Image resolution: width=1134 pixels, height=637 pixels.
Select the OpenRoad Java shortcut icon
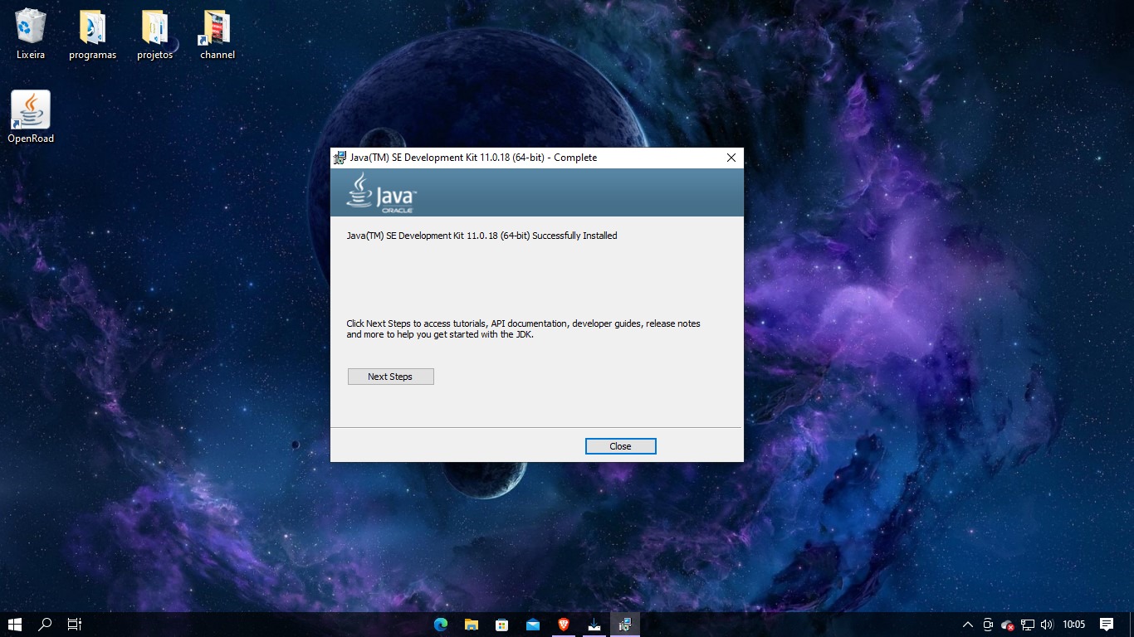31,117
